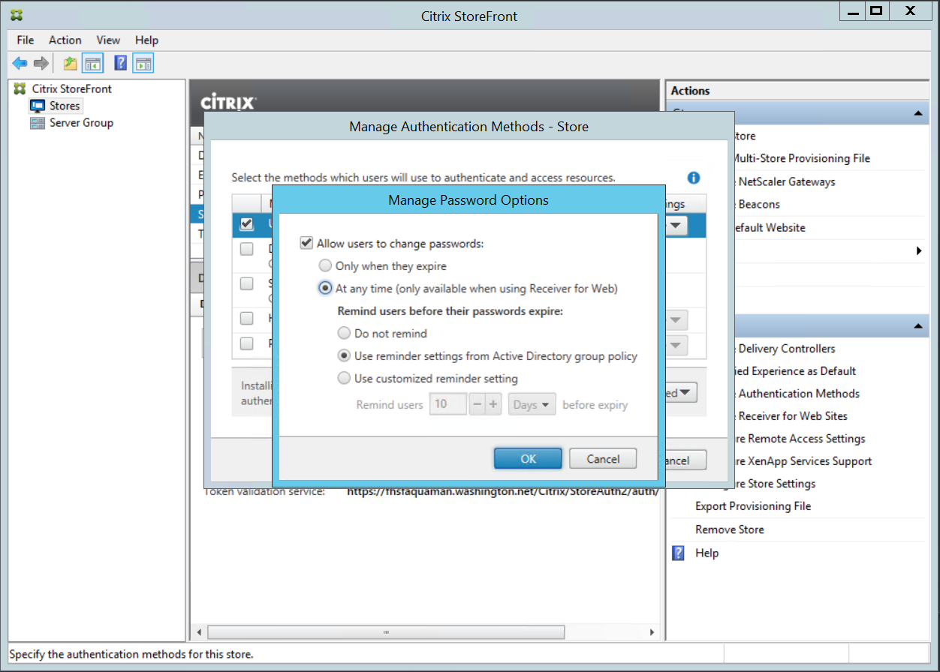The image size is (940, 672).
Task: Click the show/hide action pane icon
Action: click(143, 64)
